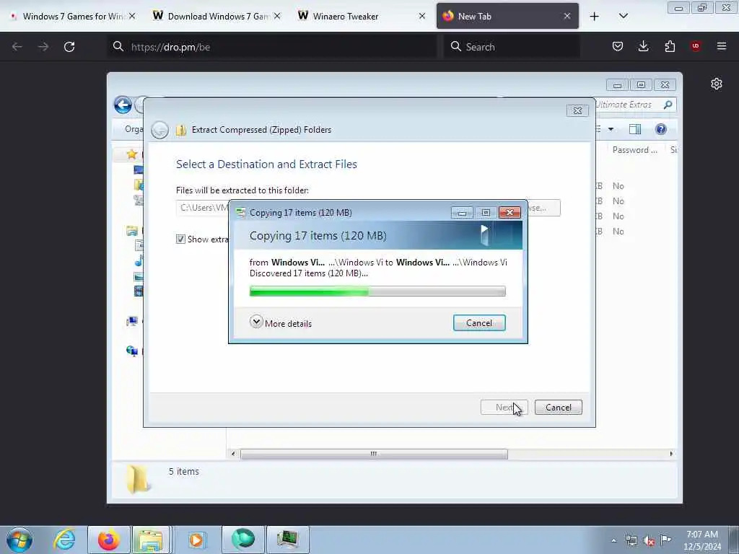Select the New Tab browser tab
The height and width of the screenshot is (554, 739).
click(507, 16)
